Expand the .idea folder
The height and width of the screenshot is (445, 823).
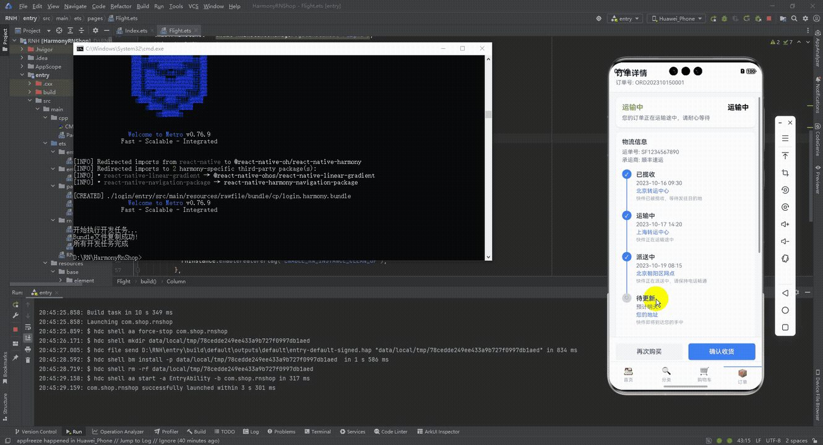coord(22,57)
